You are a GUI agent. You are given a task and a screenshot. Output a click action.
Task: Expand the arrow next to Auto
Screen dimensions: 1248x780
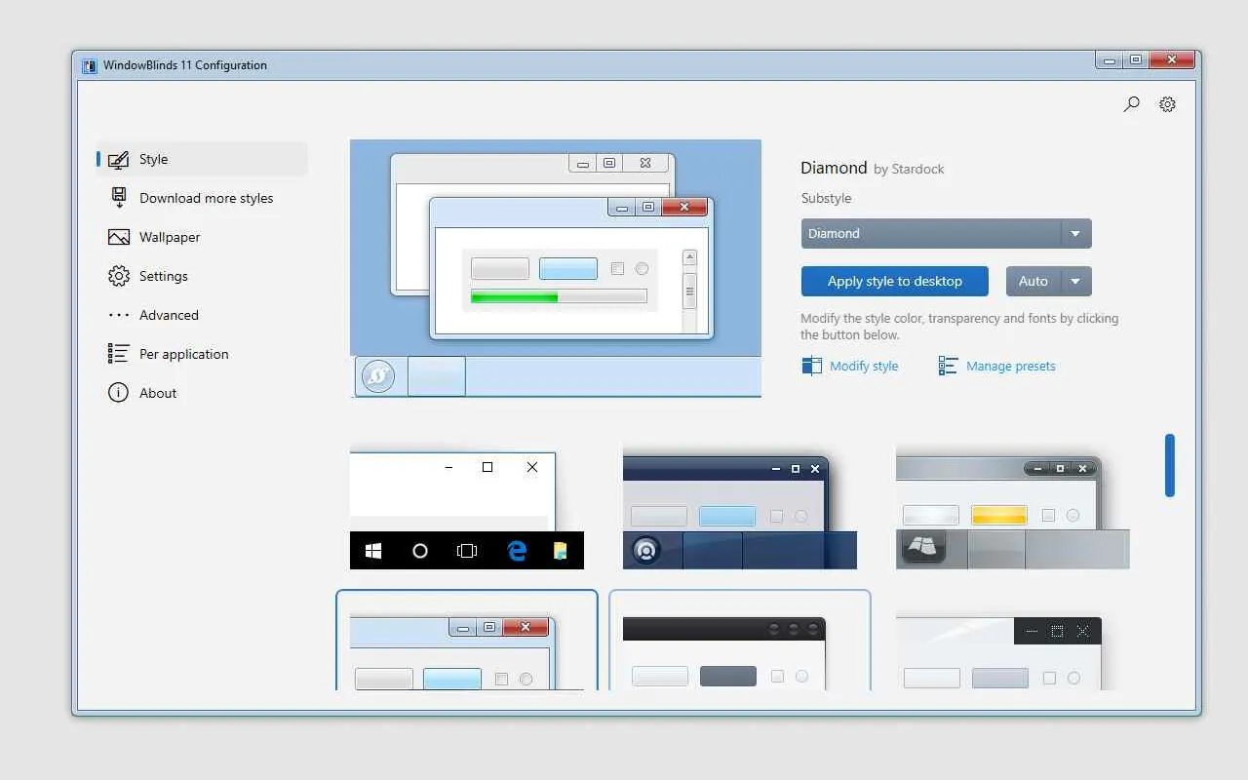(x=1076, y=281)
